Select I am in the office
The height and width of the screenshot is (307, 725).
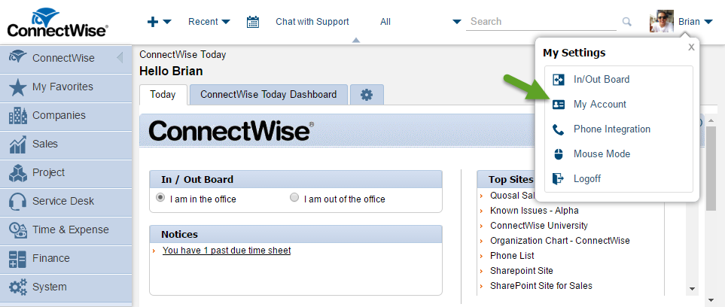pos(197,199)
